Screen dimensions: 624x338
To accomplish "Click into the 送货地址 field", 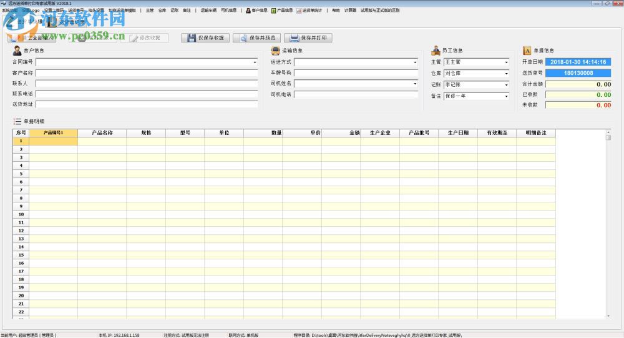I will point(147,104).
